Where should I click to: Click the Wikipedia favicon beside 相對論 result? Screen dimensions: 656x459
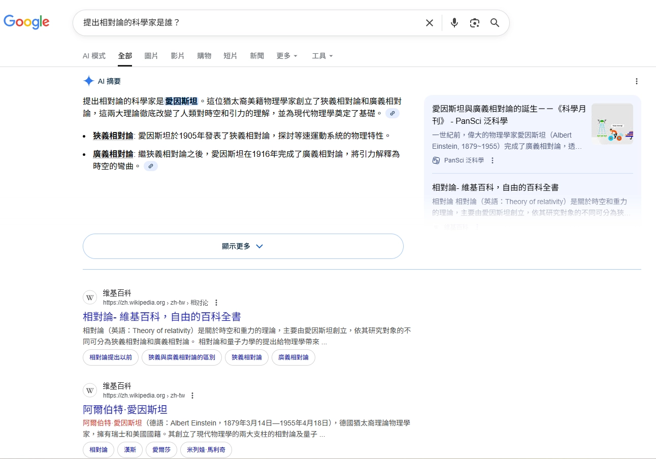[x=89, y=297]
